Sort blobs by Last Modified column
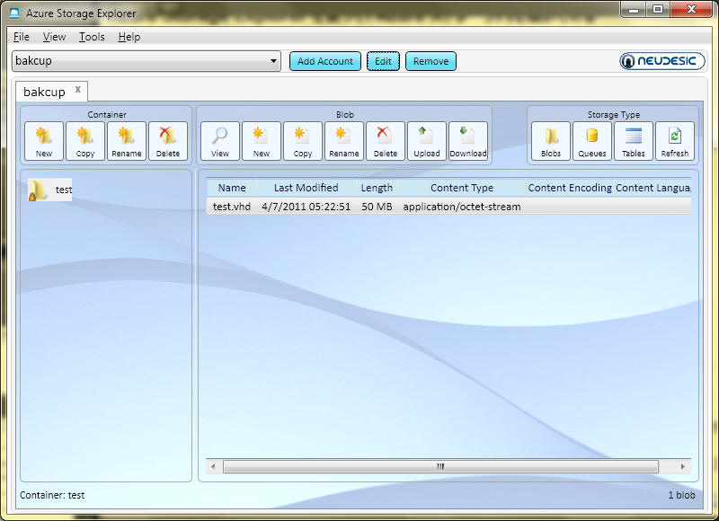Screen dimensions: 719x521 [x=306, y=188]
